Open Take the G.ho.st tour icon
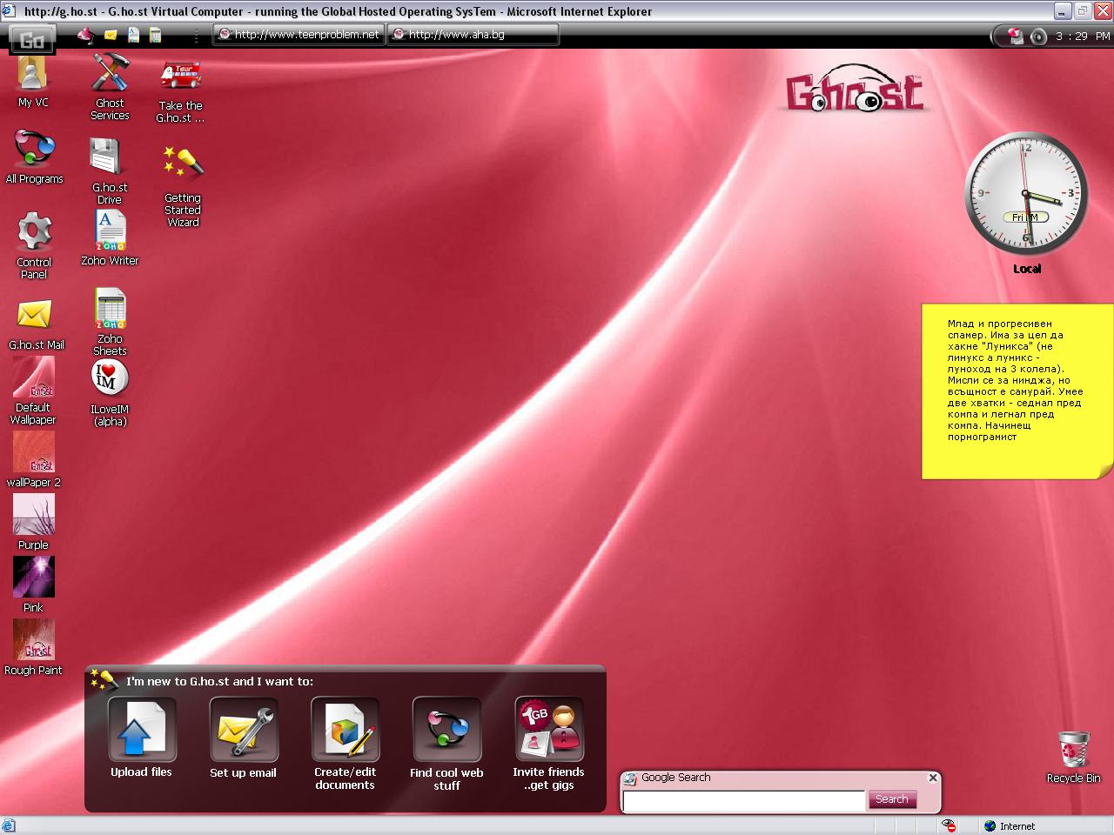 coord(180,91)
